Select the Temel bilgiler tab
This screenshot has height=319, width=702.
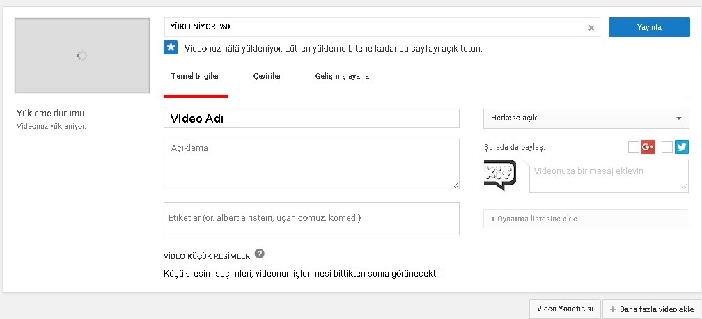pos(196,77)
